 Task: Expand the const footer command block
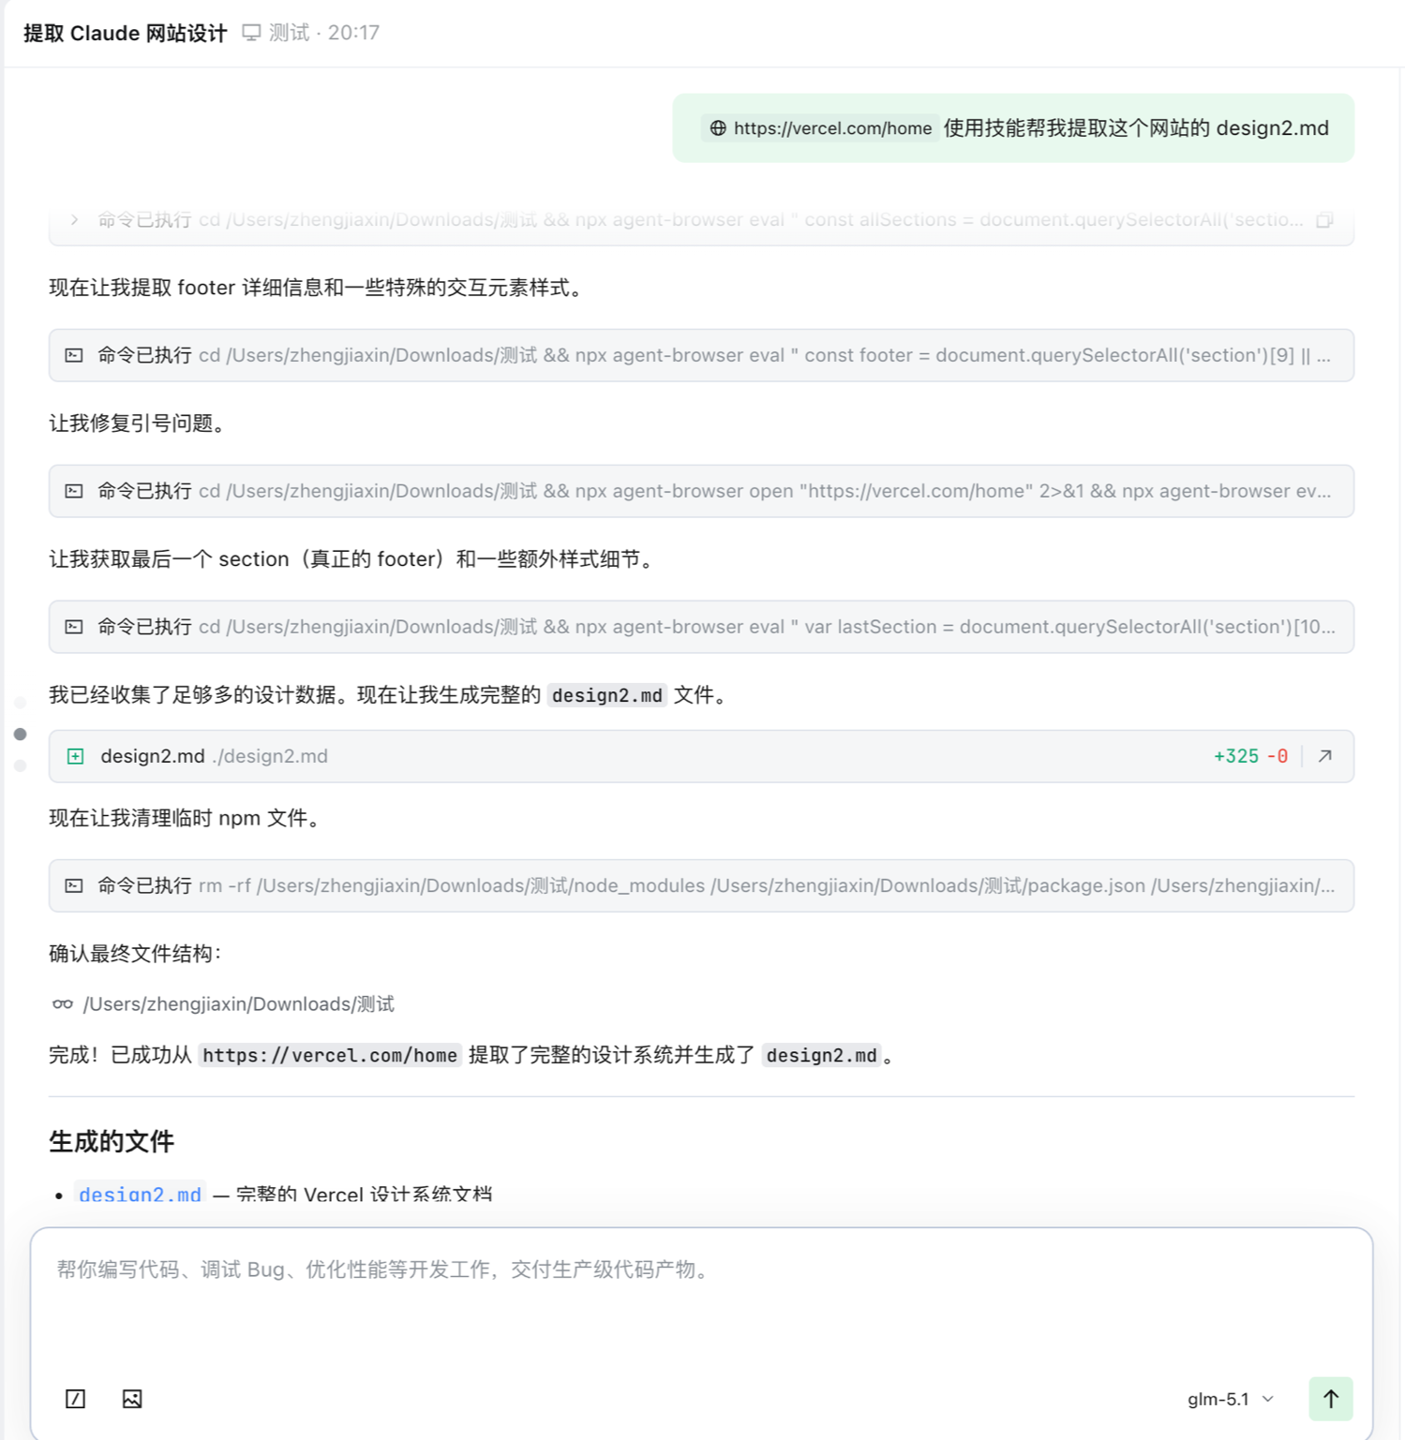701,355
